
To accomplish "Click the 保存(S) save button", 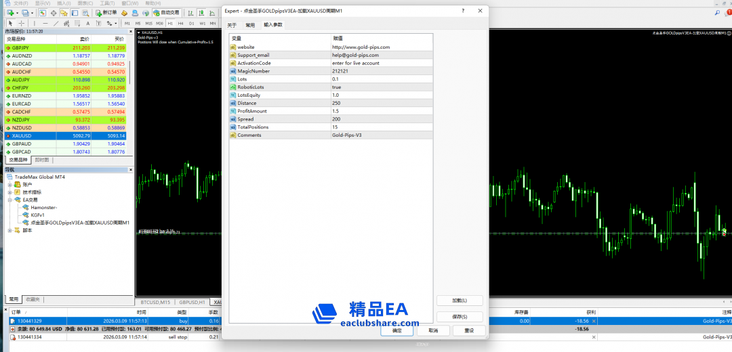I will coord(460,317).
